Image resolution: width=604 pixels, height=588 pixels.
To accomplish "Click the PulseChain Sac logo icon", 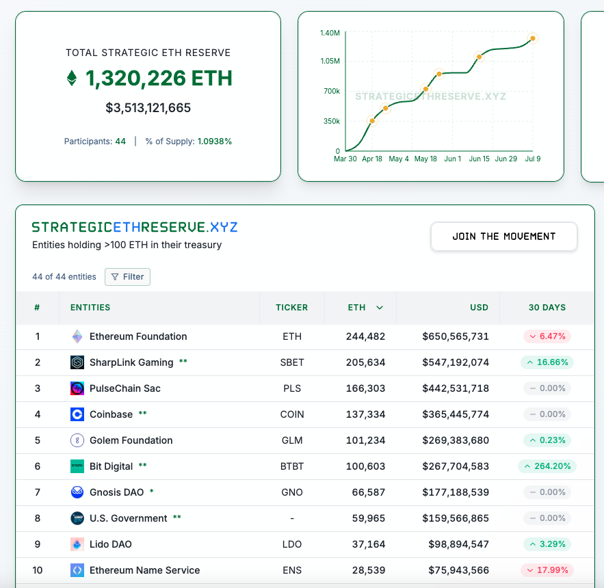I will (x=77, y=388).
